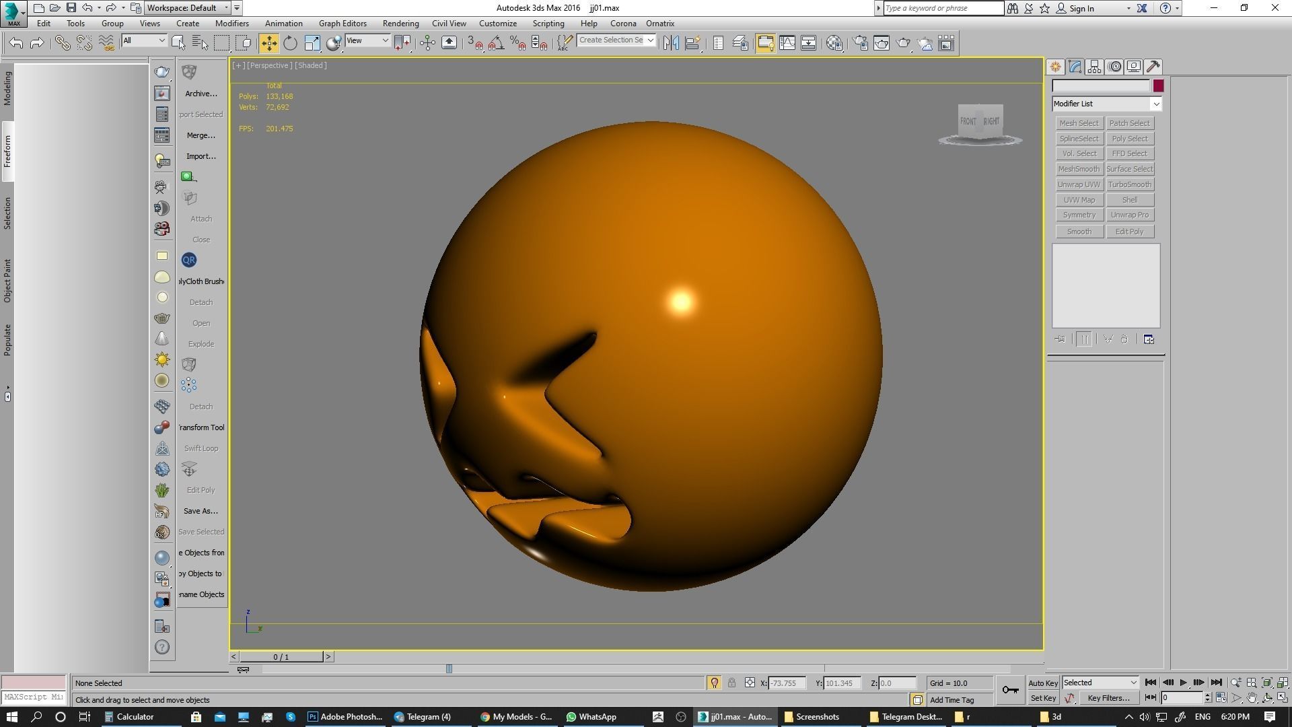Switch to the Freeform ribbon tab

coord(7,151)
